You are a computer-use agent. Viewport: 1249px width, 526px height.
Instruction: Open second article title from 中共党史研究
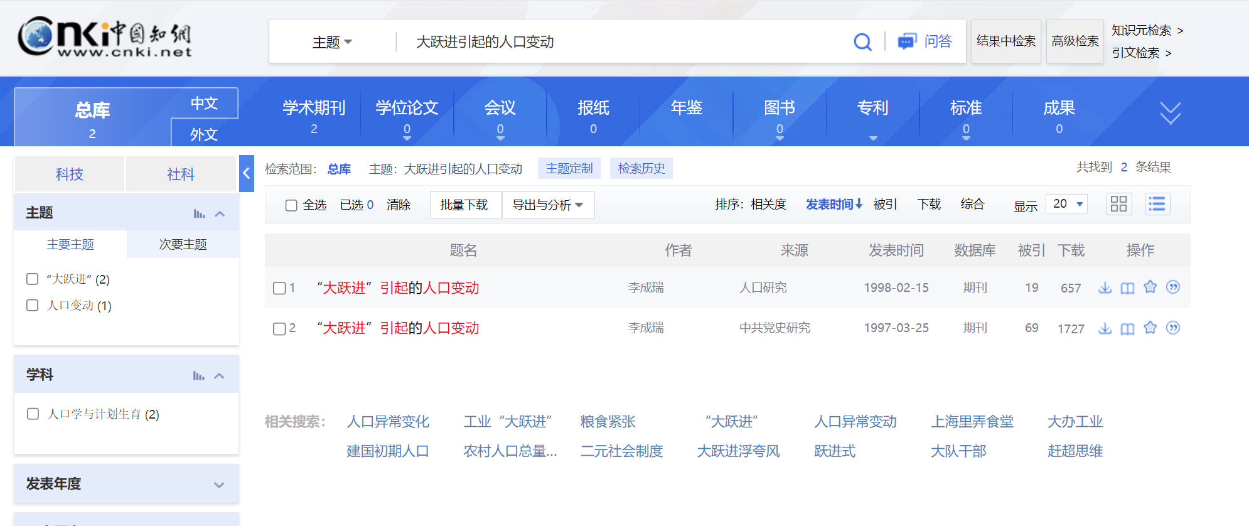(399, 328)
